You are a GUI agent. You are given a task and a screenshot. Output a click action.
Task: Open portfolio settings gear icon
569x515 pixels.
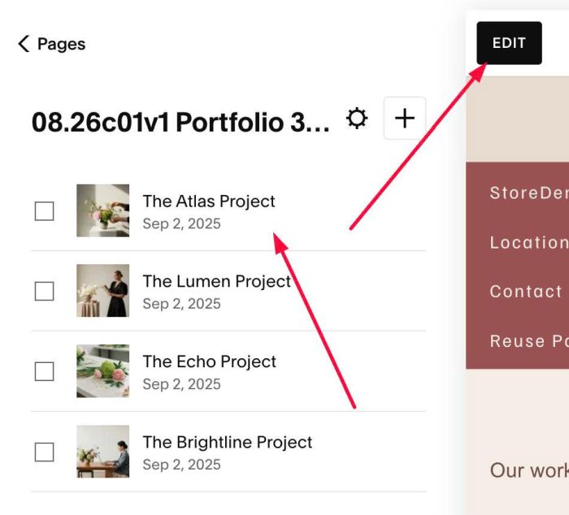357,119
